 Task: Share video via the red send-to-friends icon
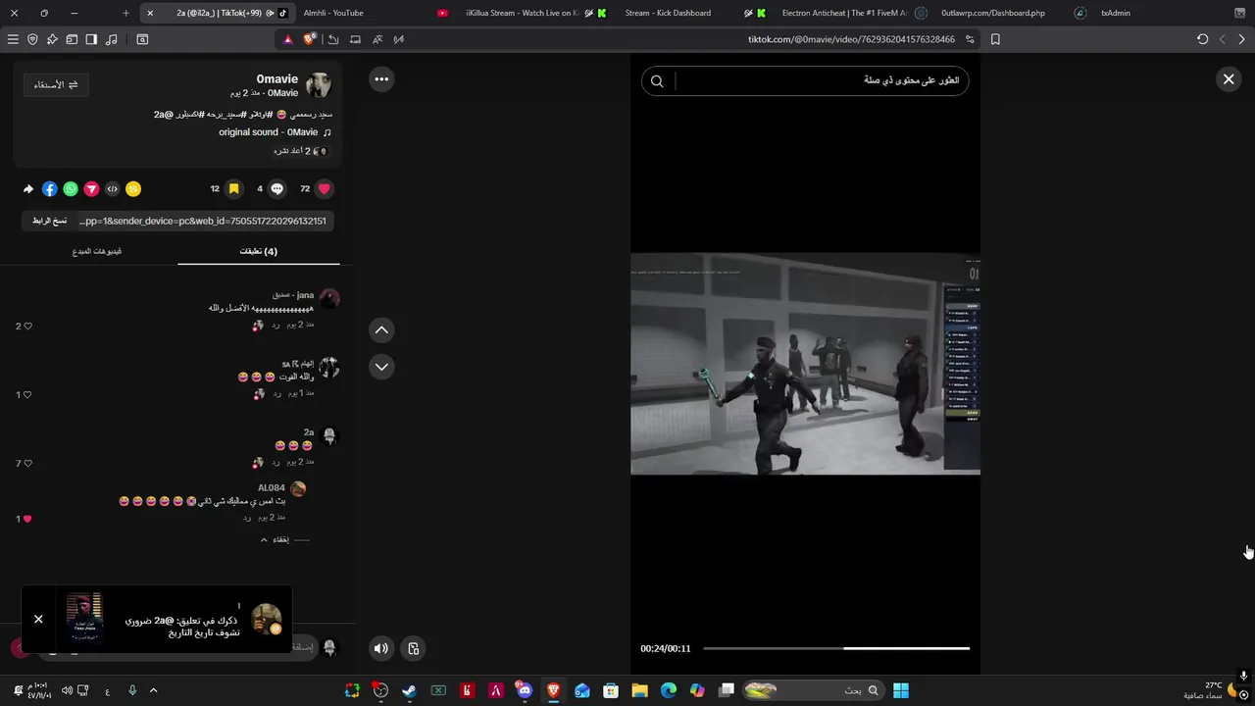click(x=91, y=189)
